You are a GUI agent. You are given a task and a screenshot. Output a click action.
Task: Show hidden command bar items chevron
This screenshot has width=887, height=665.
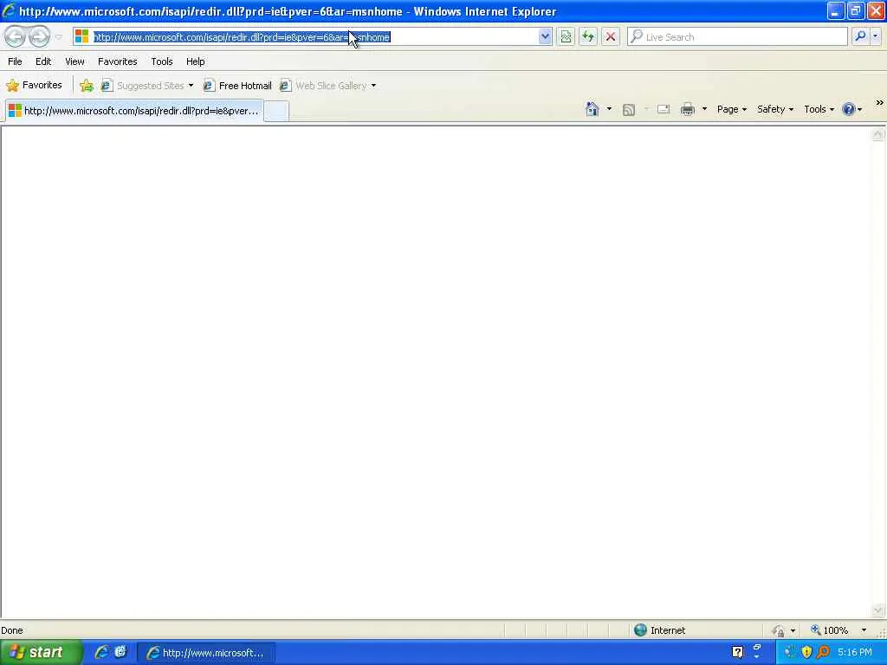click(879, 103)
